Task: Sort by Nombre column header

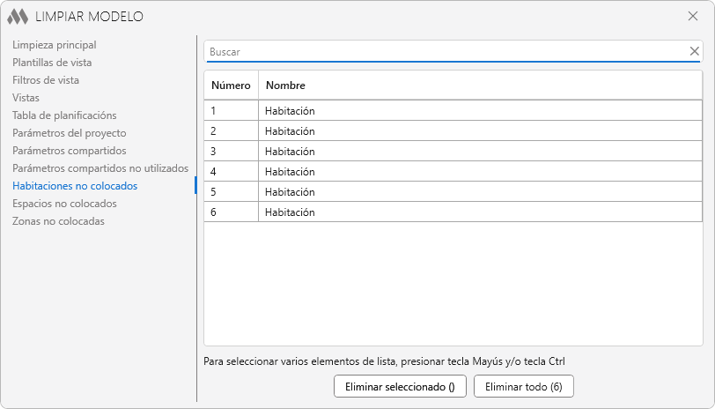Action: (x=285, y=86)
